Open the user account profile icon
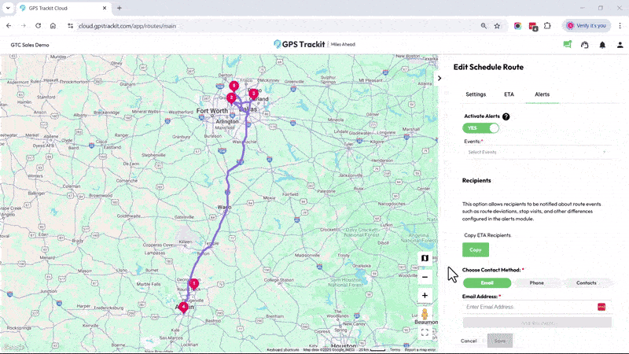The image size is (629, 354). [x=620, y=45]
